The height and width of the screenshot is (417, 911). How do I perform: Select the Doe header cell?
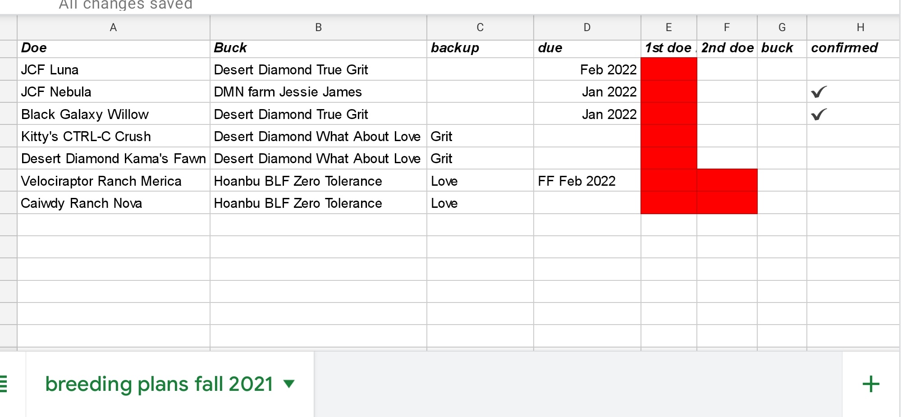[x=113, y=48]
